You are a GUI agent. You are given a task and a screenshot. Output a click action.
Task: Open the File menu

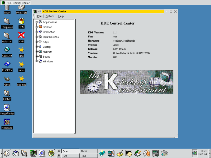pyautogui.click(x=39, y=16)
